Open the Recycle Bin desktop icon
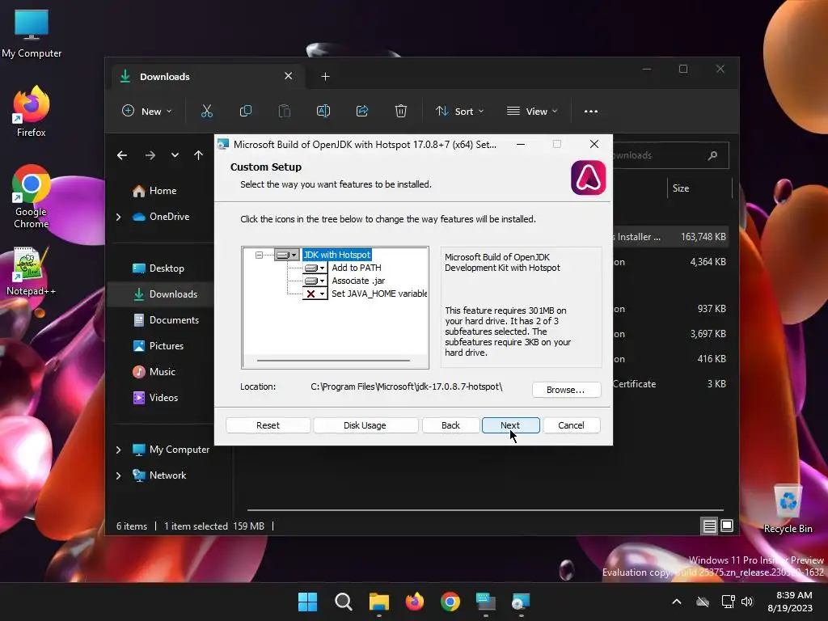This screenshot has height=621, width=828. (788, 509)
